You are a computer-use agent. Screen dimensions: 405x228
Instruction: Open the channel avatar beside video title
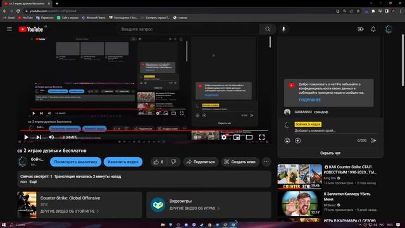[x=23, y=161]
